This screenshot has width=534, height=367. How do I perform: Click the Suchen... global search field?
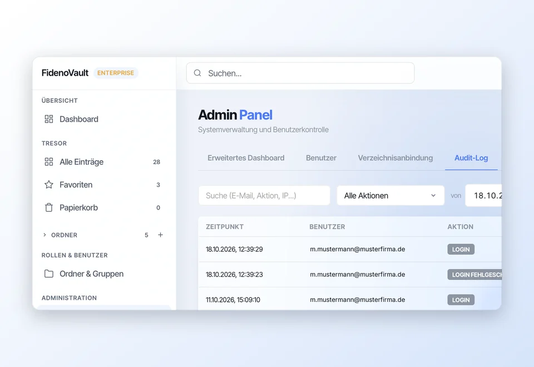click(x=300, y=73)
